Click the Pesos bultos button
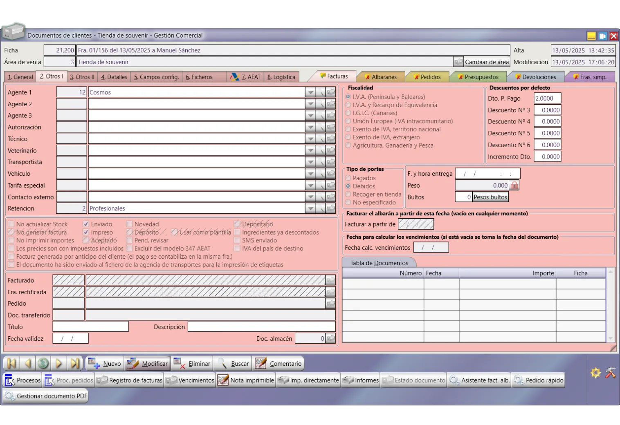This screenshot has width=620, height=425. [x=490, y=197]
